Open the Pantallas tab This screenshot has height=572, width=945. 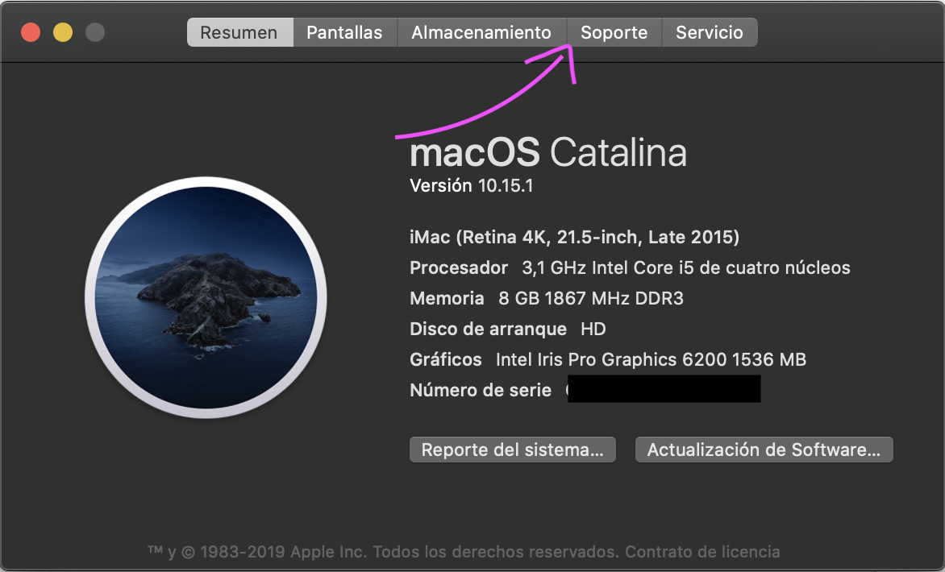[344, 33]
